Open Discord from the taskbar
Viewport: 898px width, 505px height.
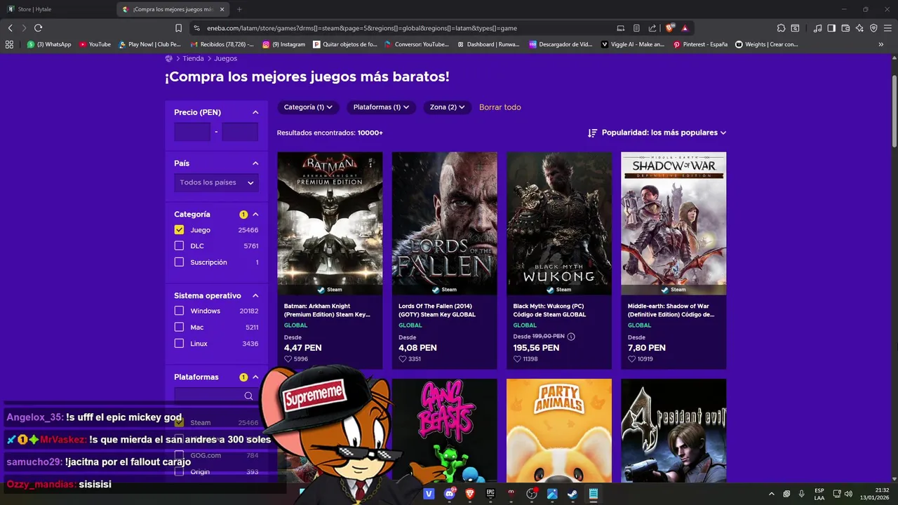tap(450, 494)
